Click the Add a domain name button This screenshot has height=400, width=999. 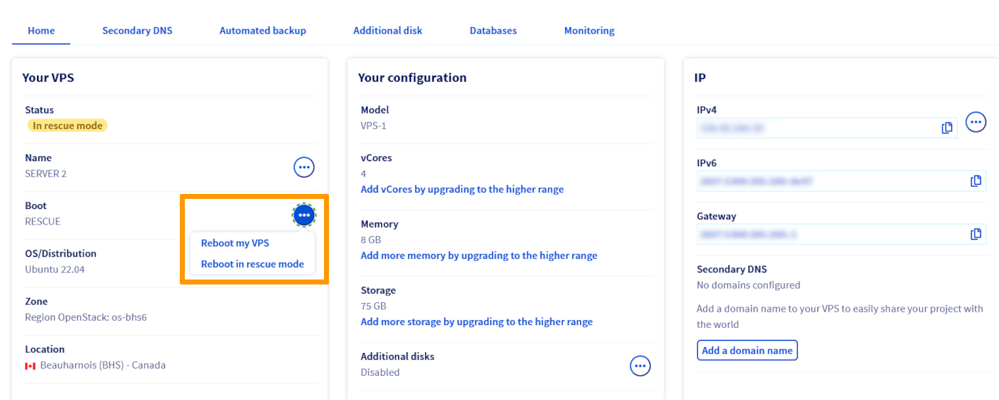click(x=747, y=350)
